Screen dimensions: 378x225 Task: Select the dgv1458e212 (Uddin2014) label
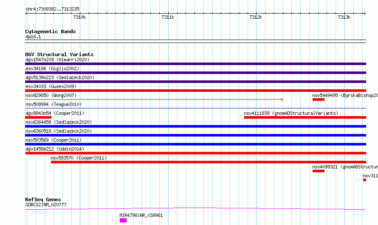55,149
